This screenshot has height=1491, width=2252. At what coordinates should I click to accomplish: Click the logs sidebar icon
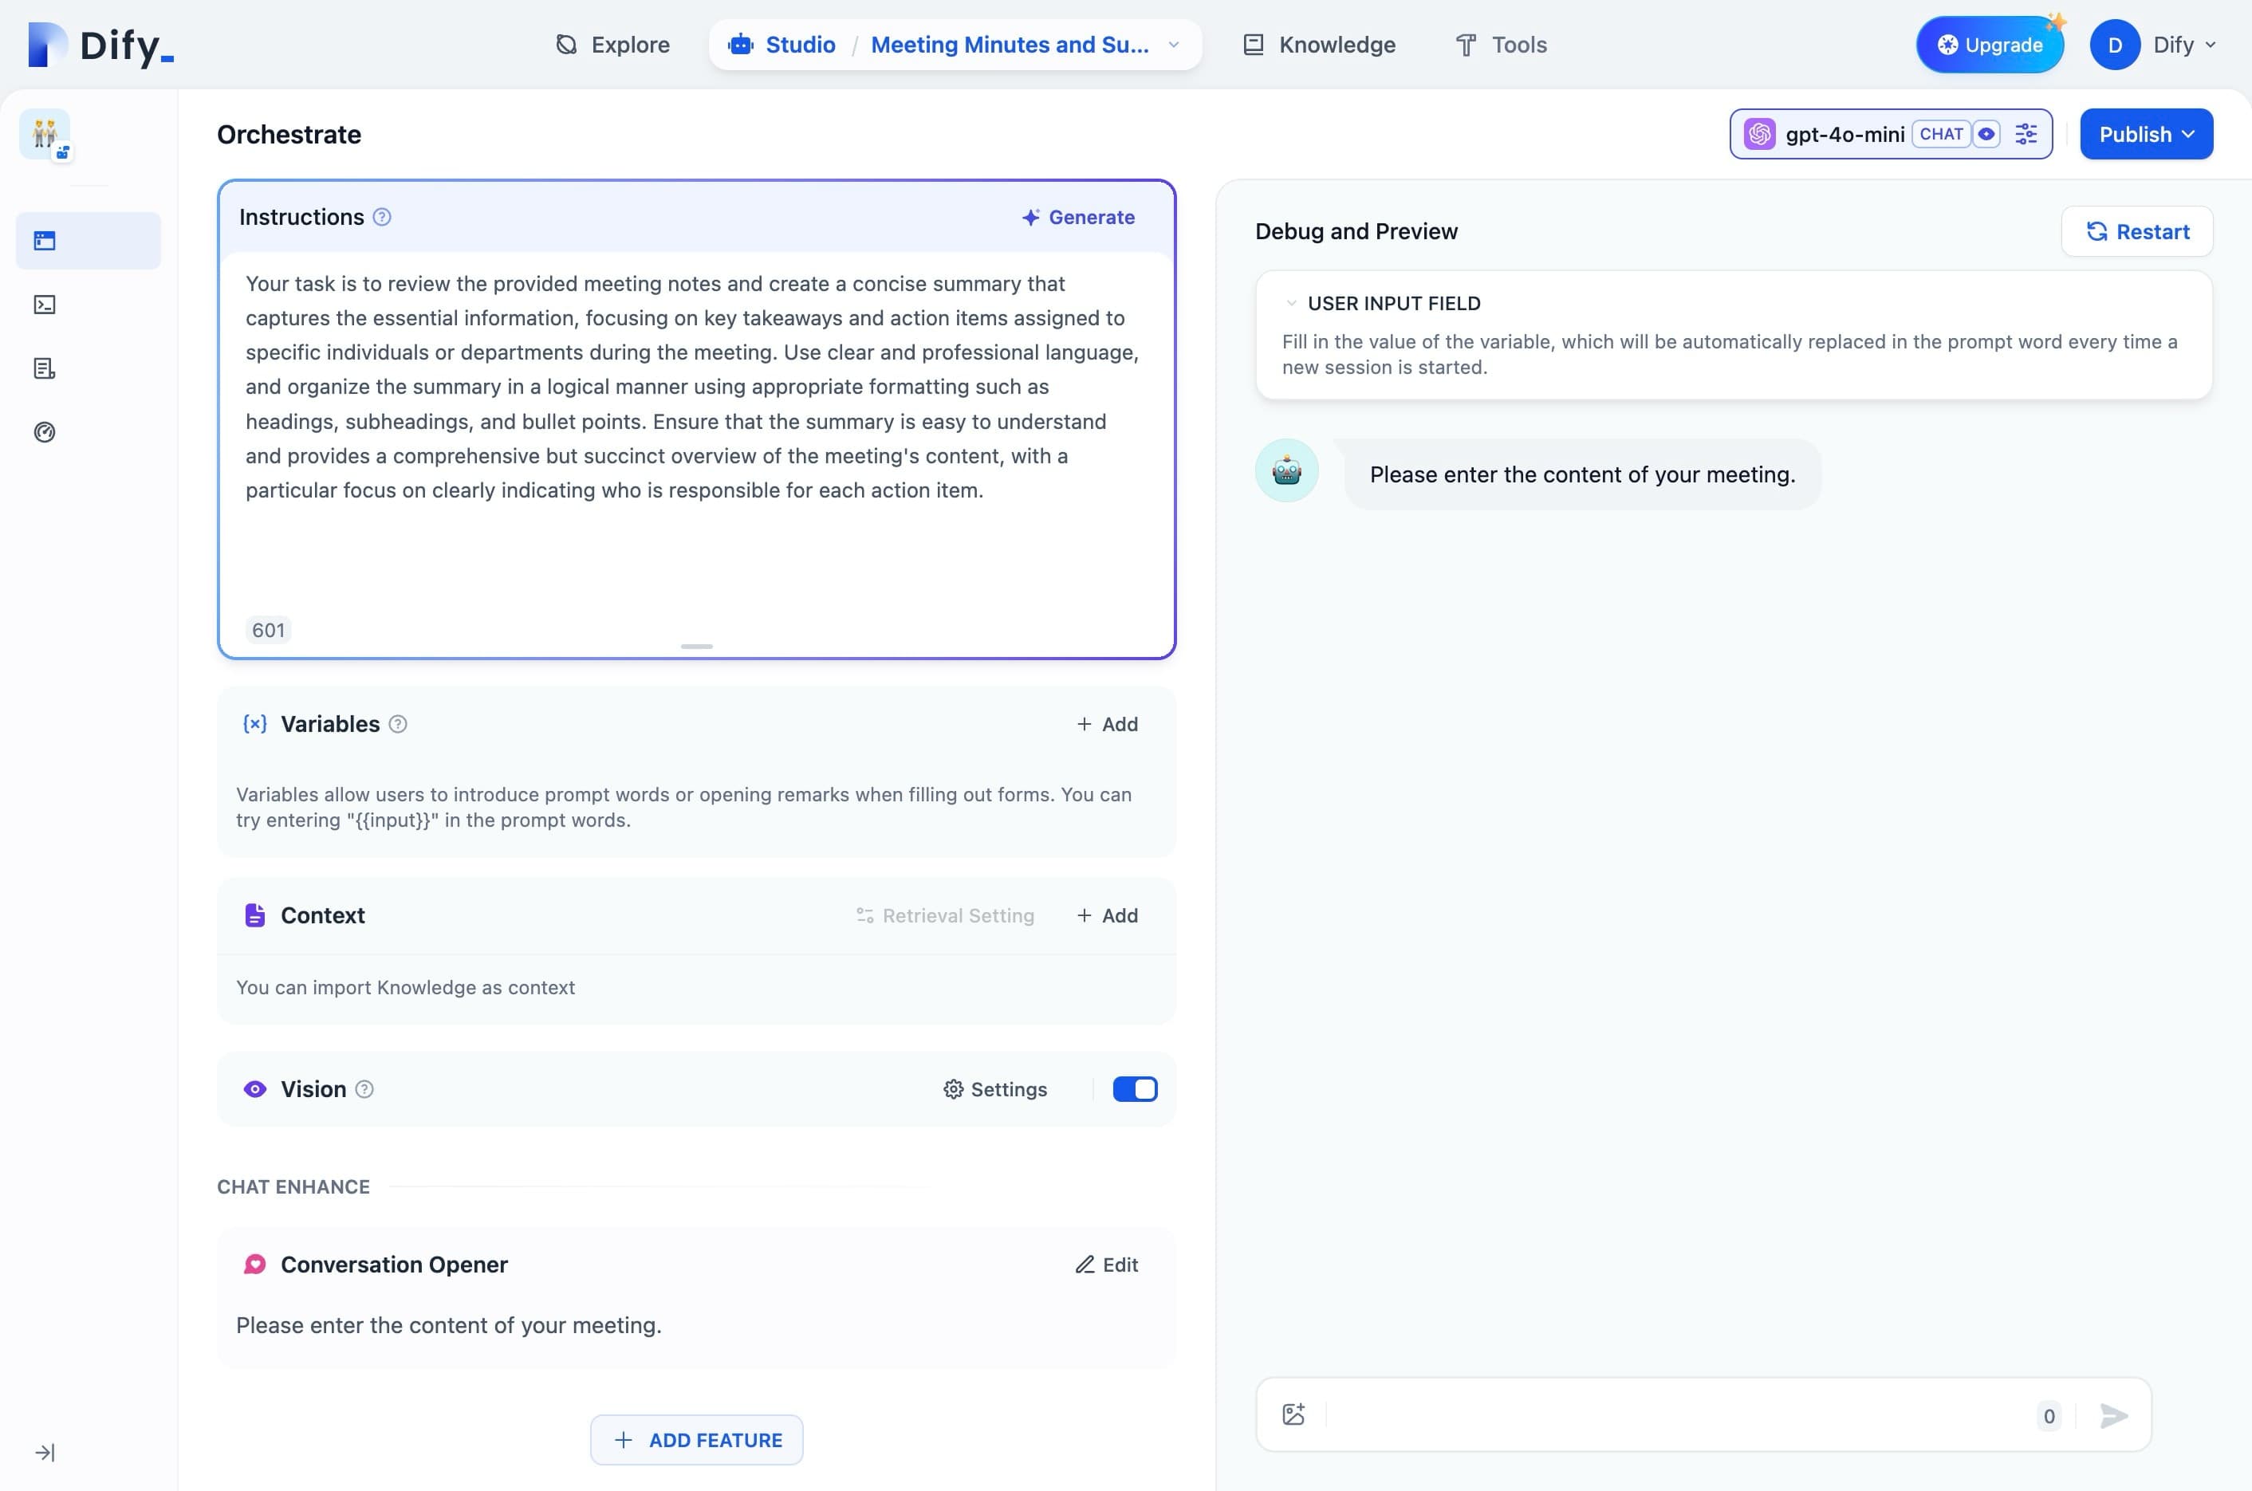click(45, 368)
